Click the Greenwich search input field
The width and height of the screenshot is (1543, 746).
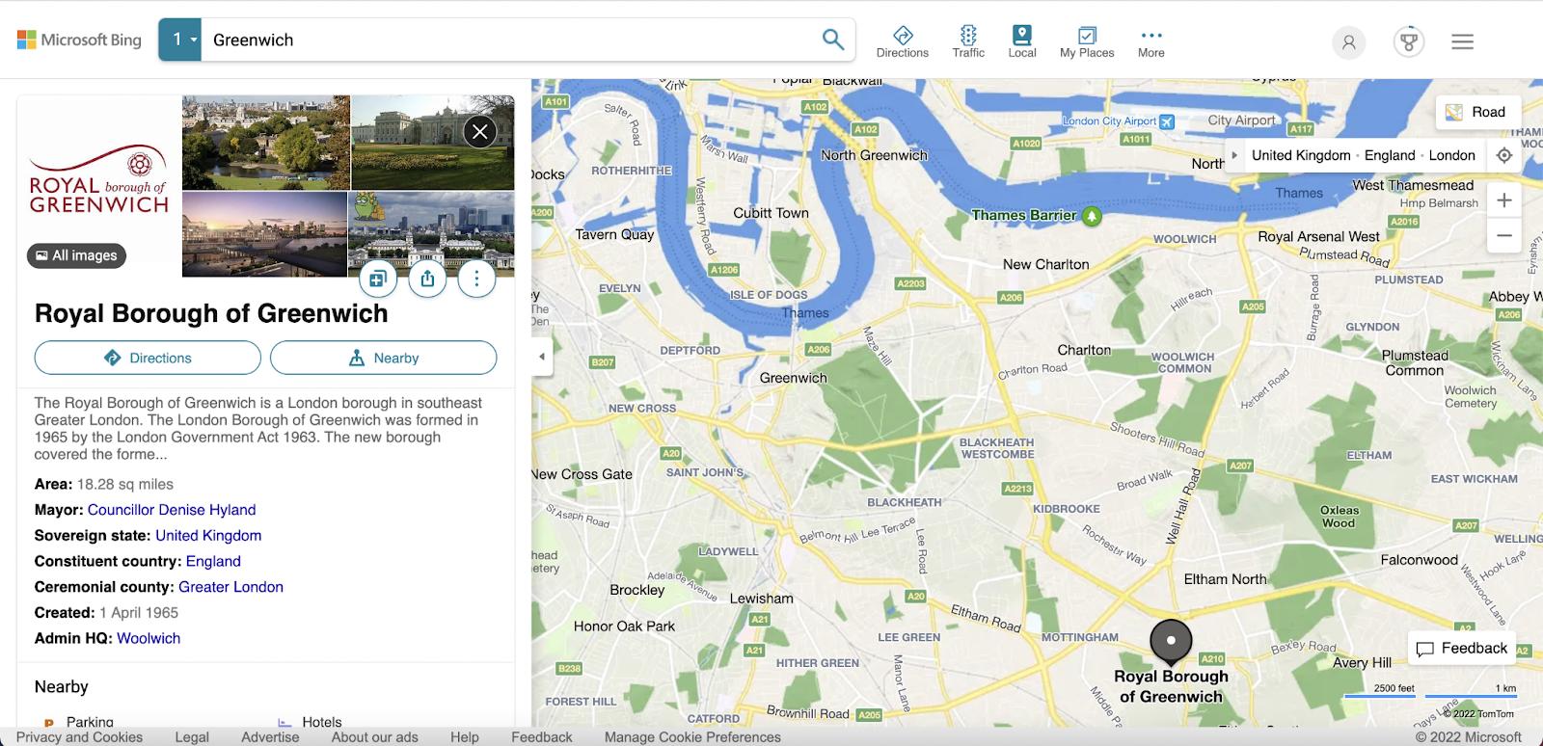point(511,40)
